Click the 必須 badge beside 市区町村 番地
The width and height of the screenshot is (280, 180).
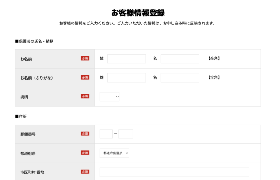85,172
